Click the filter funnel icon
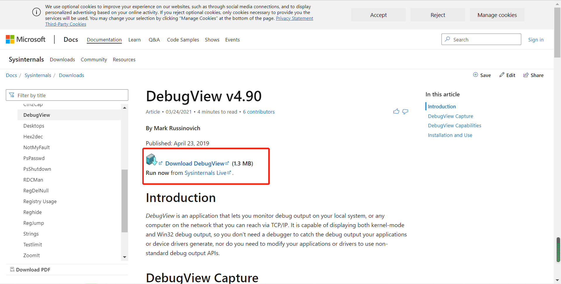The width and height of the screenshot is (561, 284). [x=12, y=95]
